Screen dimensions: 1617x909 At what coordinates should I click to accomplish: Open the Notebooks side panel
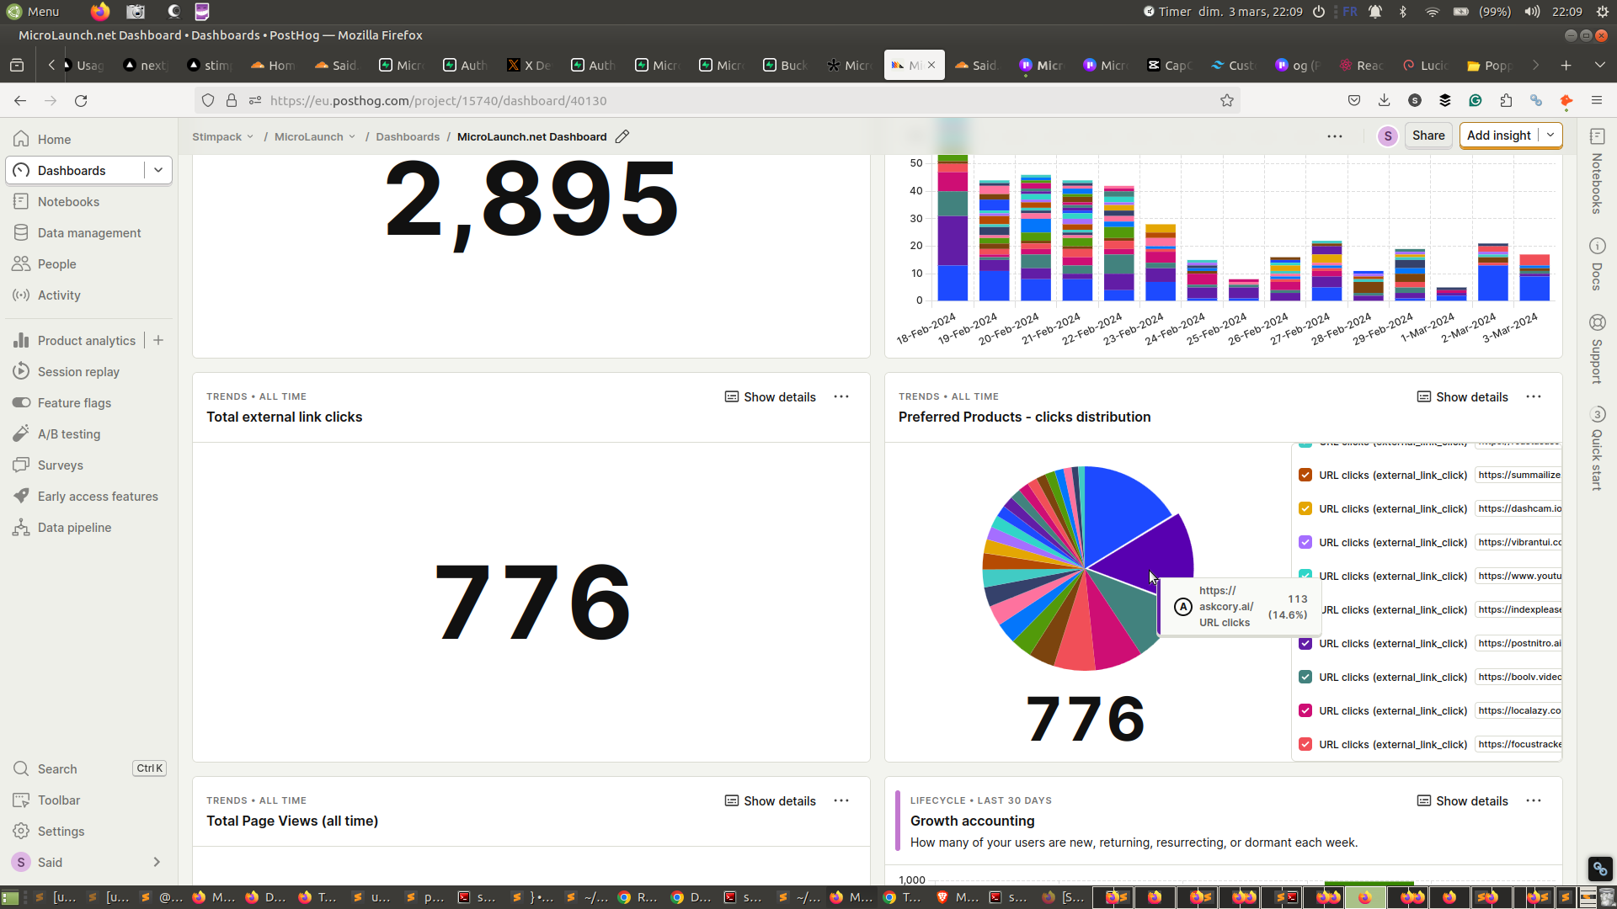click(x=1597, y=172)
